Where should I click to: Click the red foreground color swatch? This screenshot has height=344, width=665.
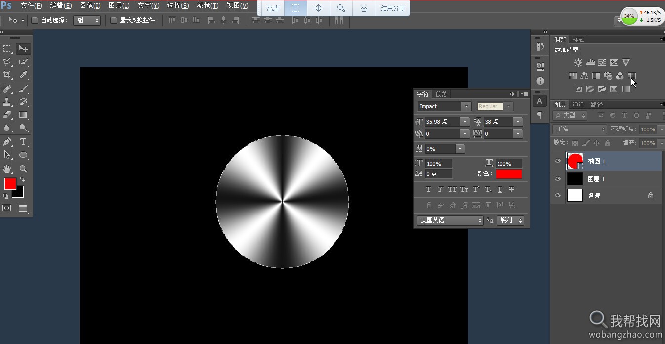pos(10,184)
